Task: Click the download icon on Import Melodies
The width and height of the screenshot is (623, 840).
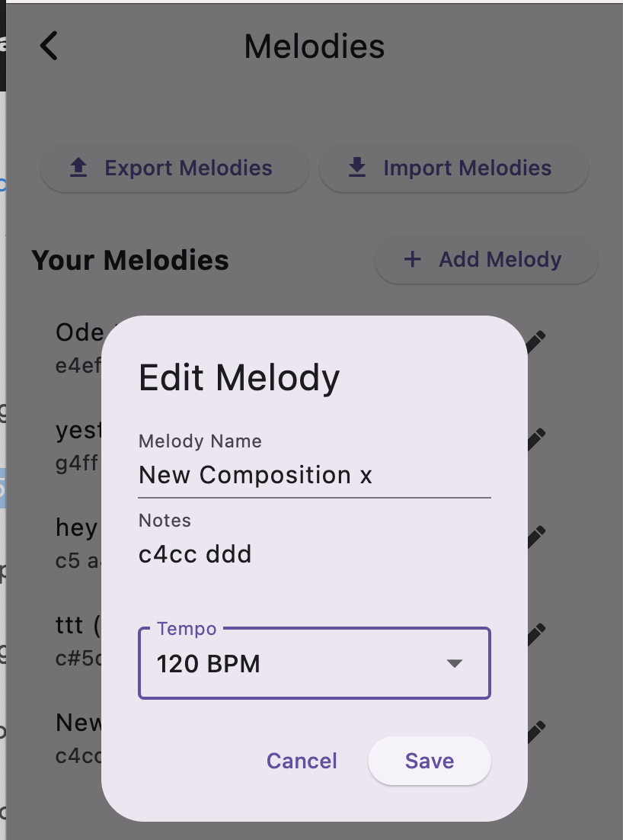Action: click(x=357, y=168)
